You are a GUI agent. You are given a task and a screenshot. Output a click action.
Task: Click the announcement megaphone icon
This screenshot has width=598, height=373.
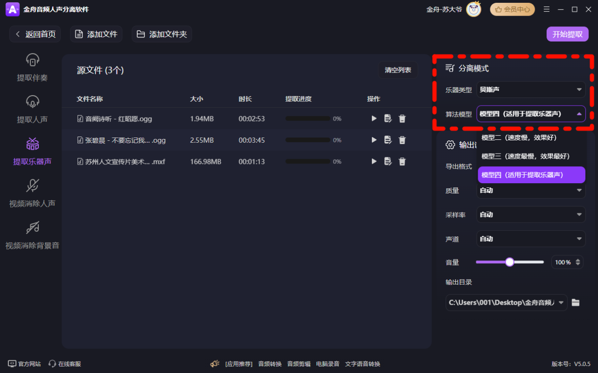pyautogui.click(x=215, y=364)
